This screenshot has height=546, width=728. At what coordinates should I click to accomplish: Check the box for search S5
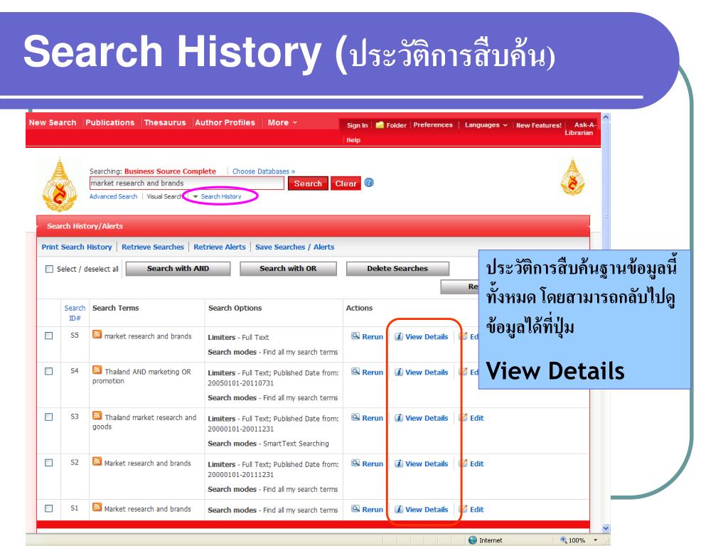coord(49,336)
